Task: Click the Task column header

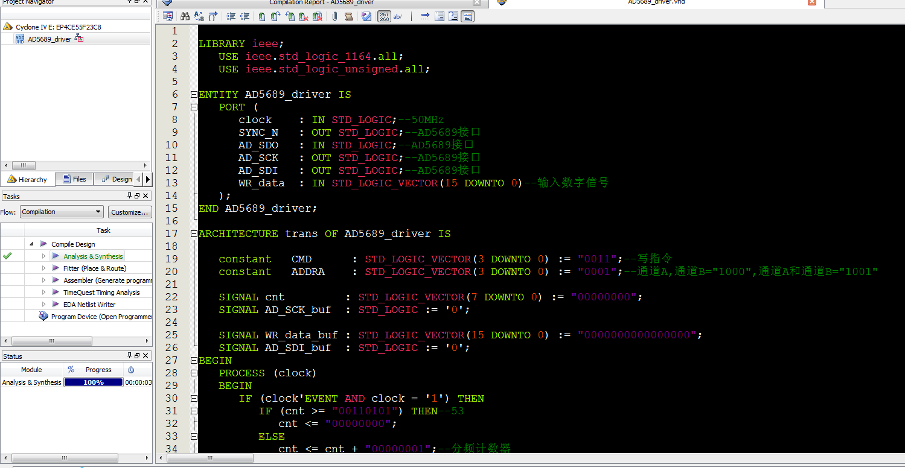Action: pos(103,230)
